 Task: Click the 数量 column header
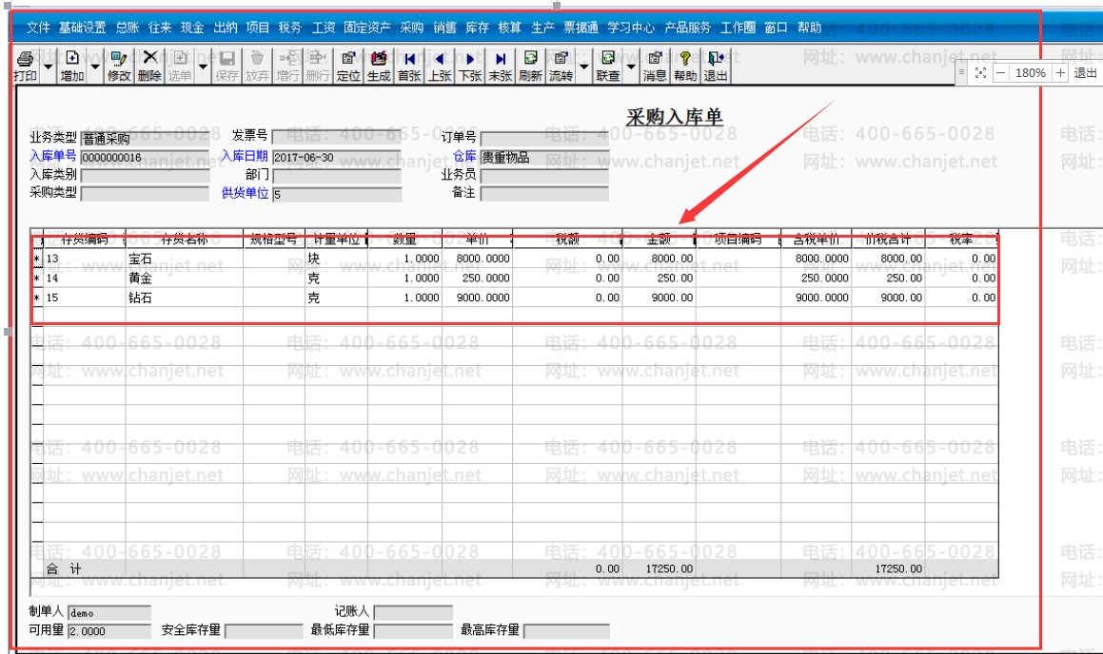click(x=404, y=240)
